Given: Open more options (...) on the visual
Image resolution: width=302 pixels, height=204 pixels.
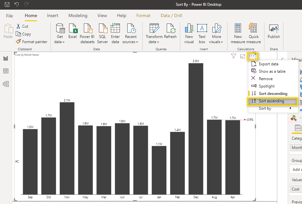Looking at the screenshot, I should [252, 56].
